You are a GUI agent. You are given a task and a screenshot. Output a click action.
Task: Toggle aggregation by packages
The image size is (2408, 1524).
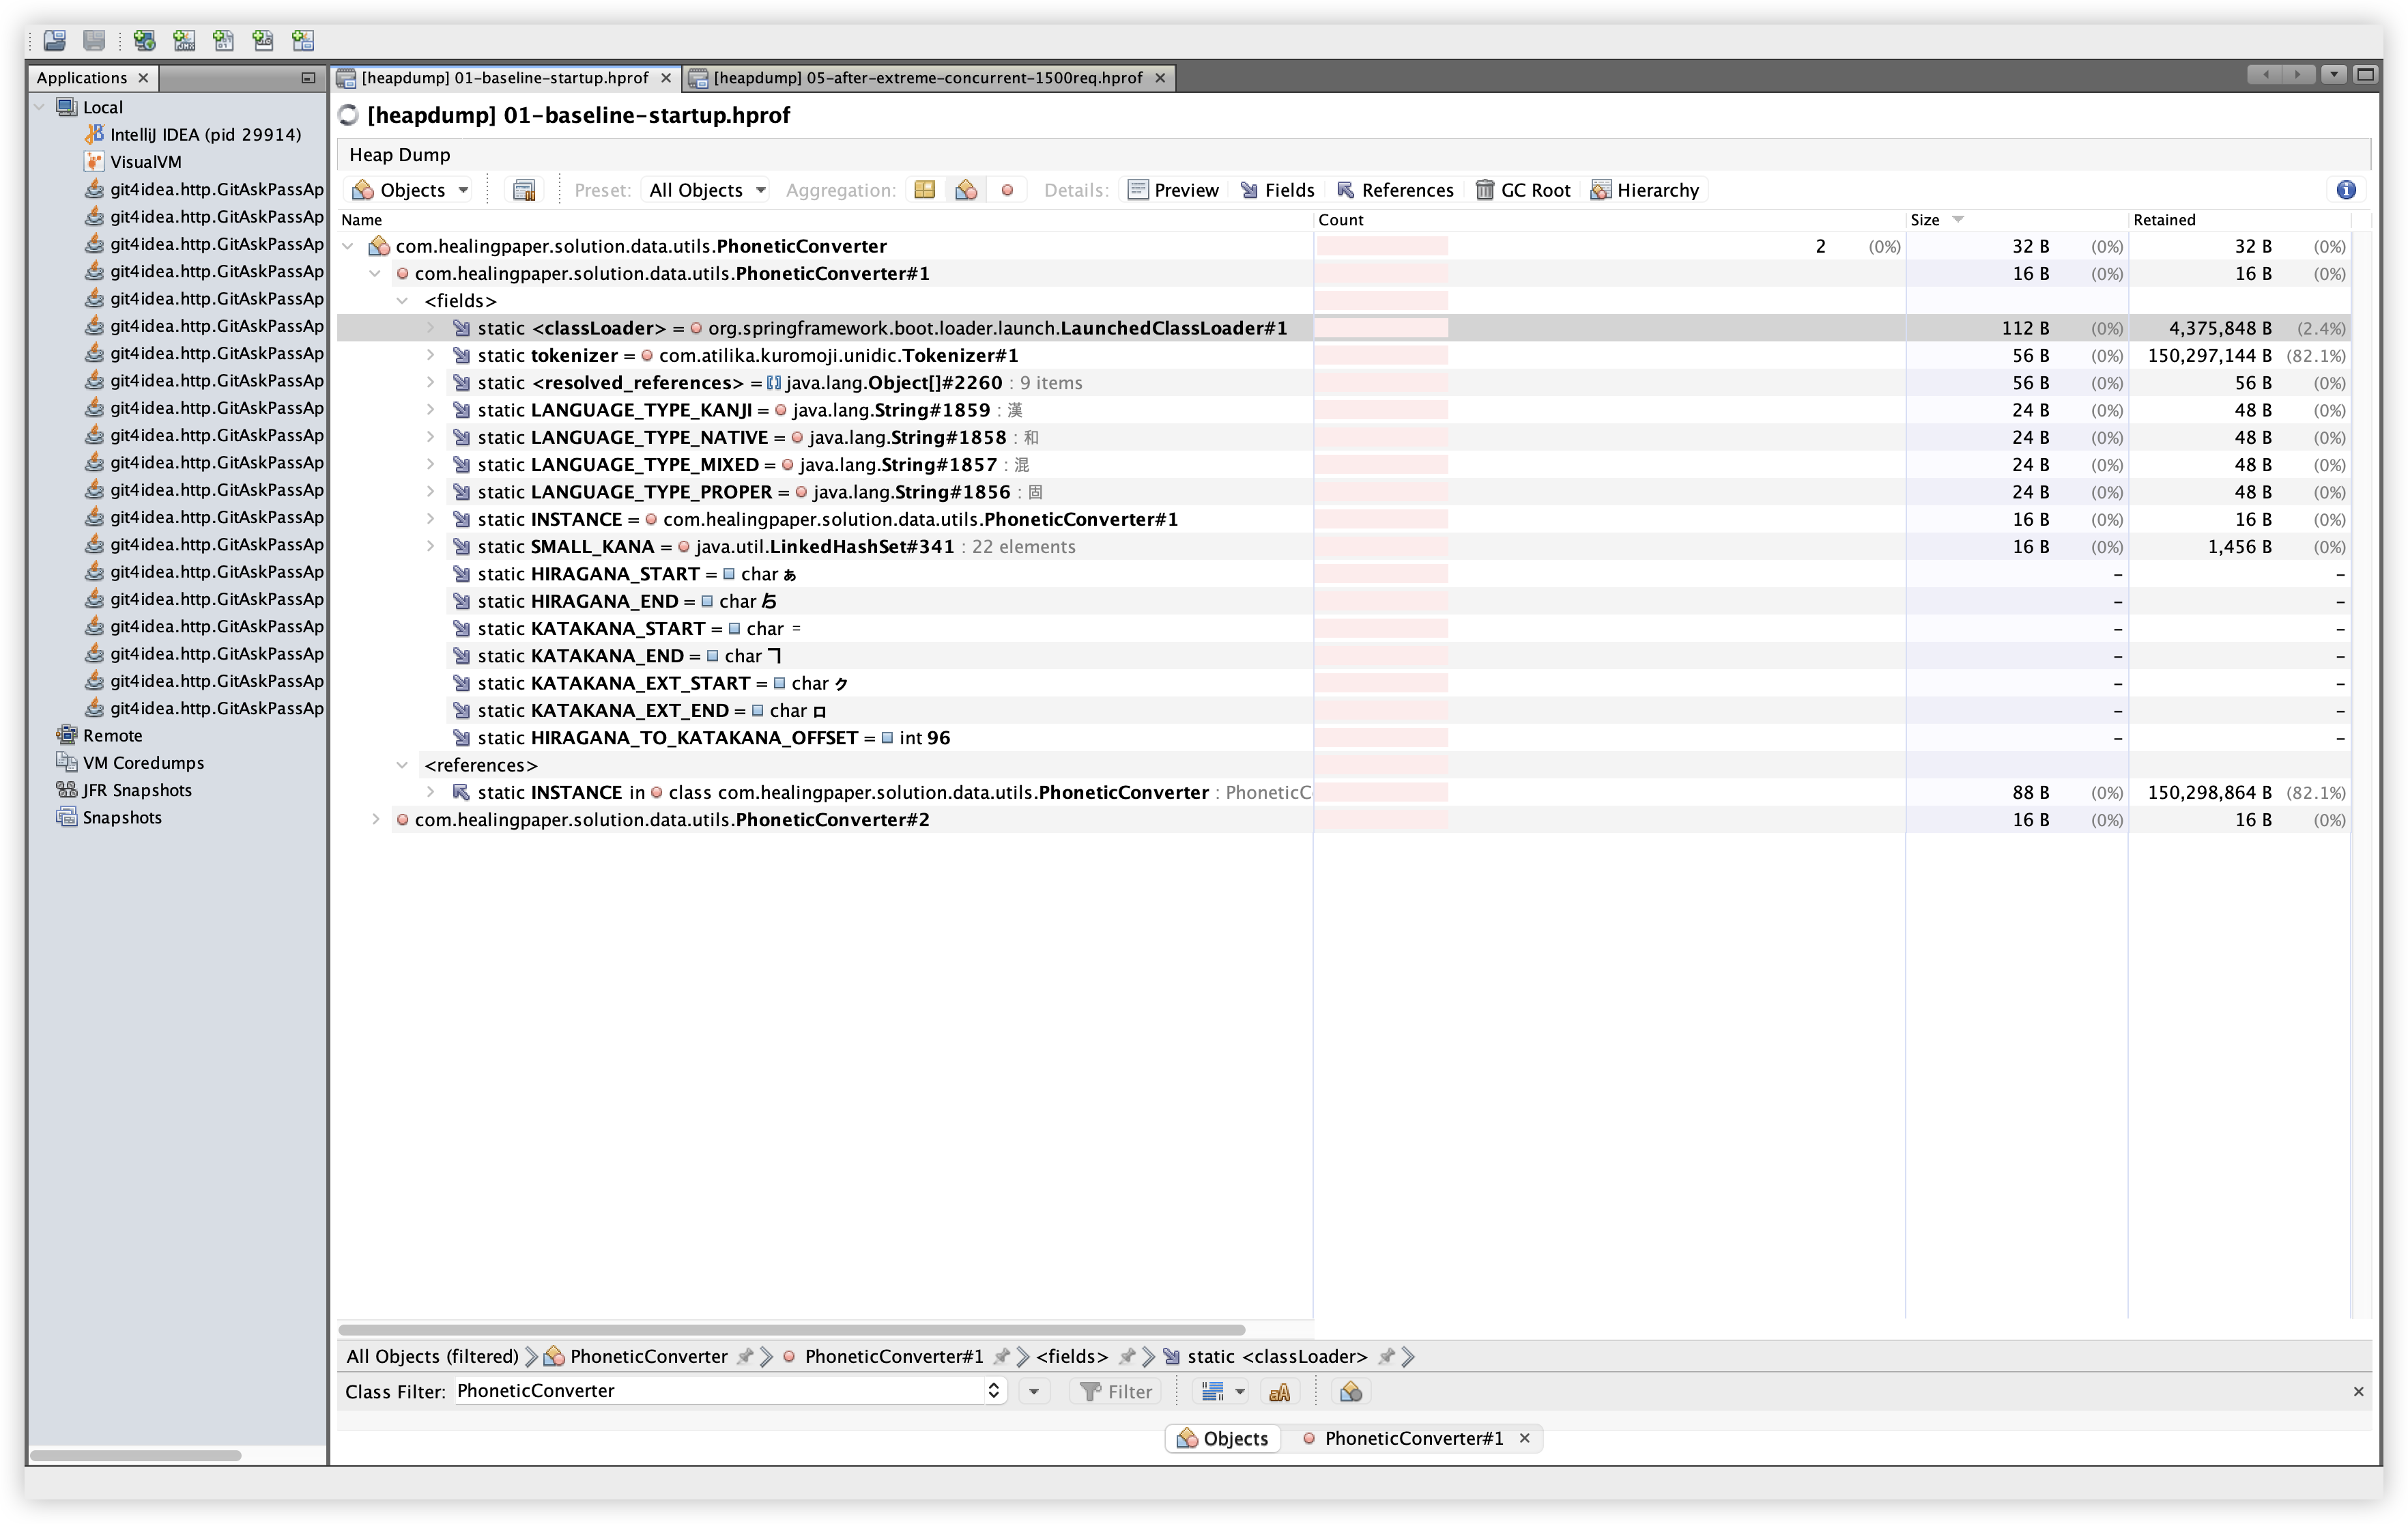(x=925, y=190)
